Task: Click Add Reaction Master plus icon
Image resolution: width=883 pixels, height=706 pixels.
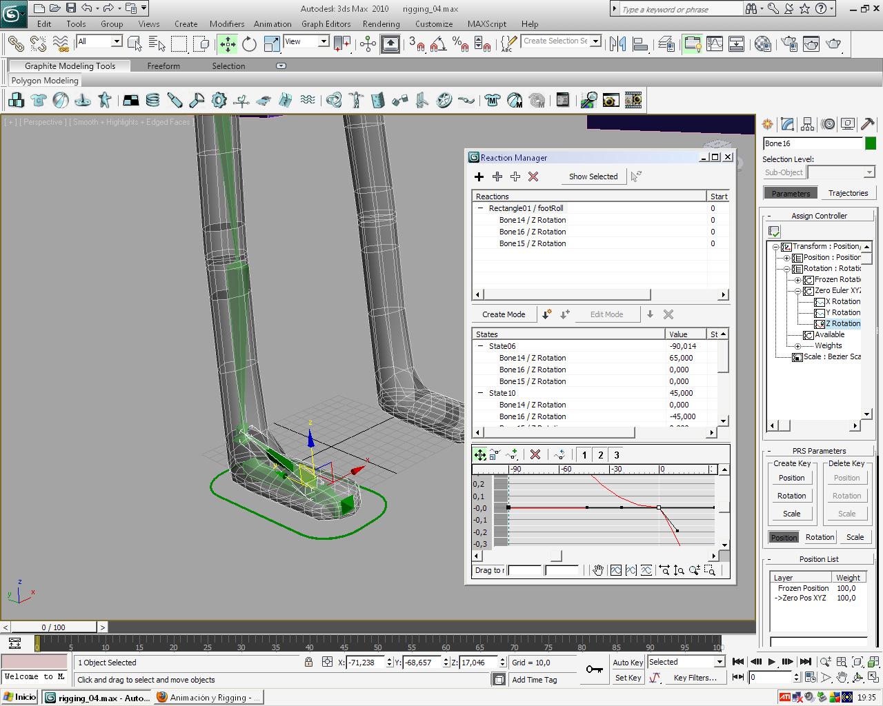Action: coord(479,176)
